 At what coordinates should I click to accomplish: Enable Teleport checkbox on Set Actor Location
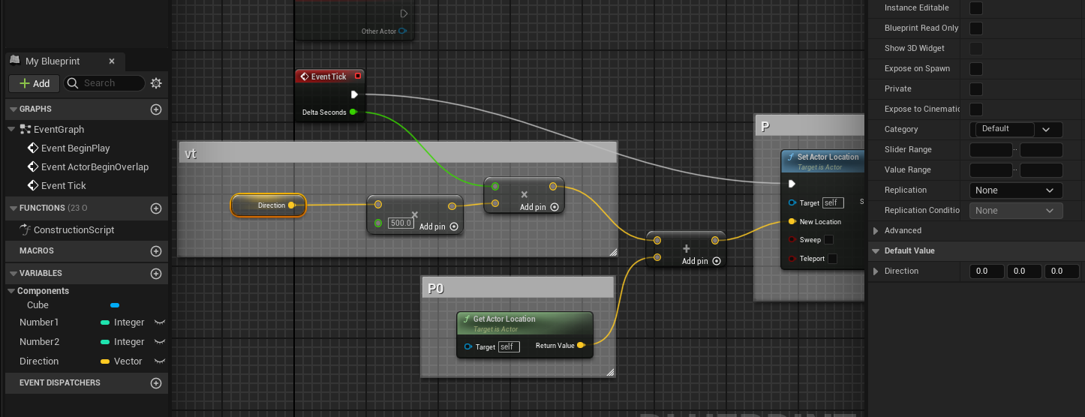(832, 259)
